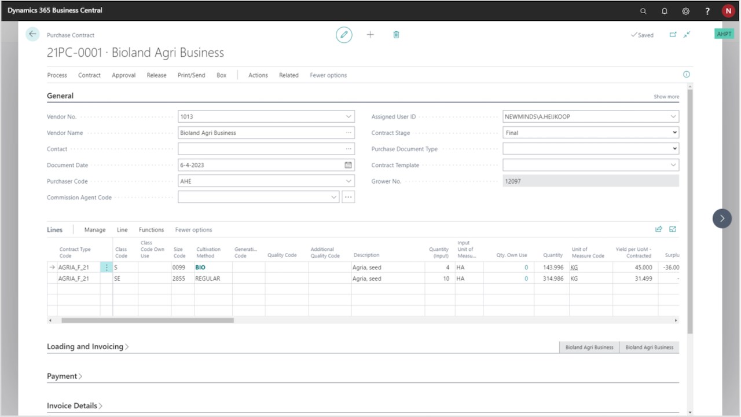
Task: Click the AHPT environment badge
Action: point(724,34)
